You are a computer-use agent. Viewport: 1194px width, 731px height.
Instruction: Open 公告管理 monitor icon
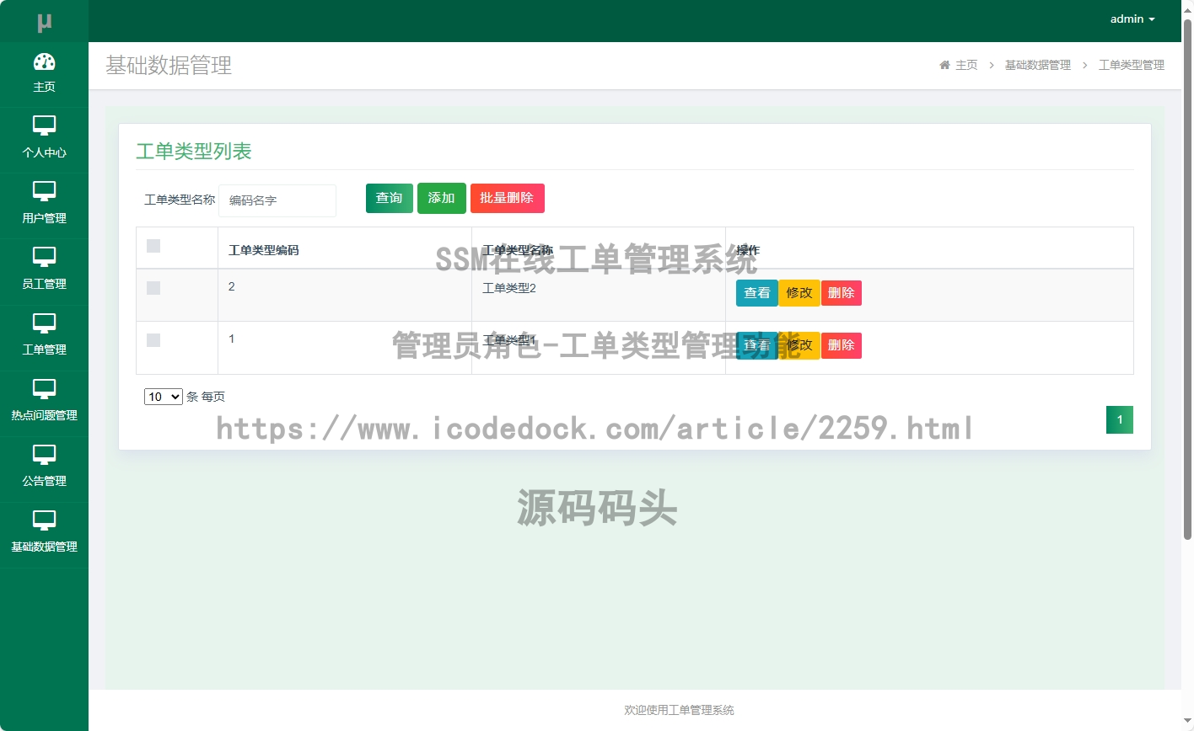[x=44, y=454]
